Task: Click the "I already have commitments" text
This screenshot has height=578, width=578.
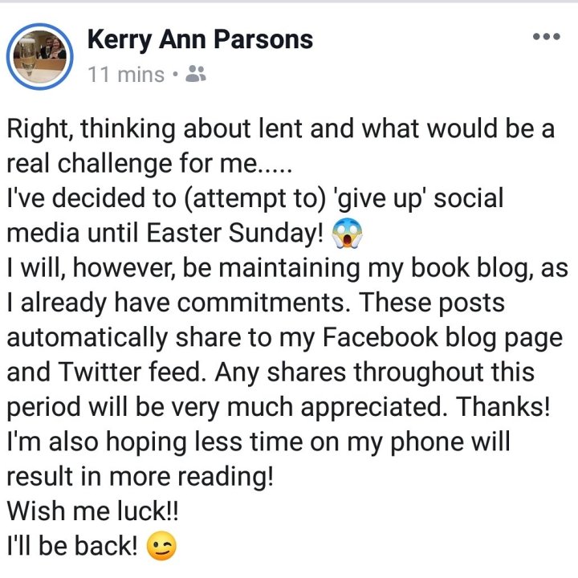Action: coord(172,303)
